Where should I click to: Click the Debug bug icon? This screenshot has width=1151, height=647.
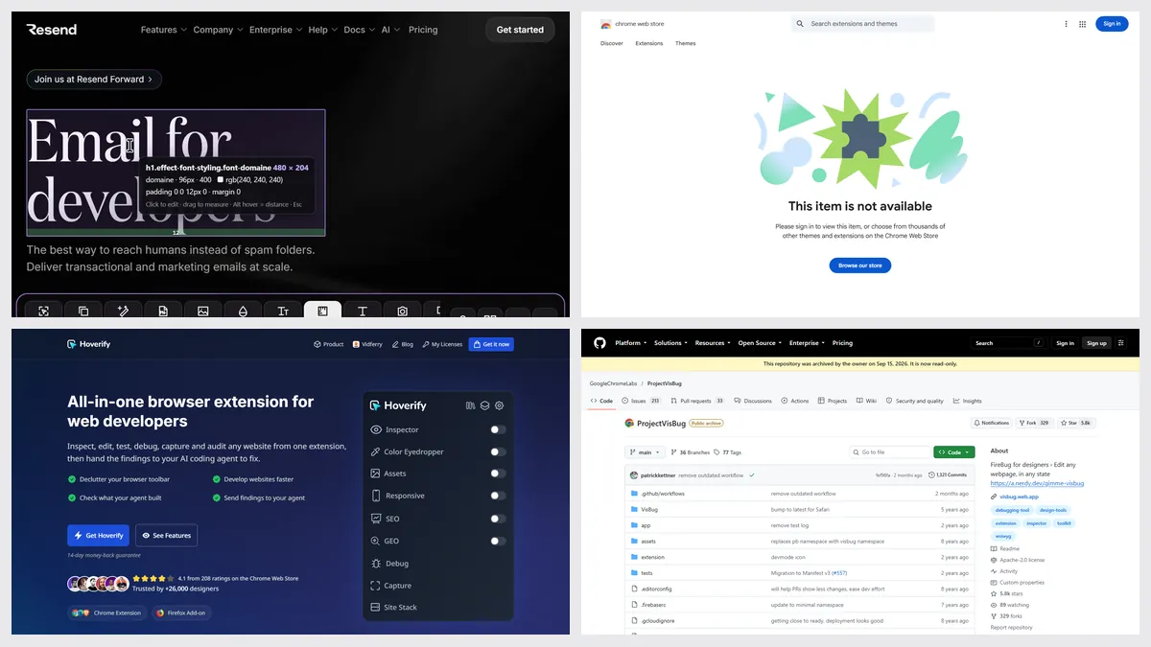[376, 564]
